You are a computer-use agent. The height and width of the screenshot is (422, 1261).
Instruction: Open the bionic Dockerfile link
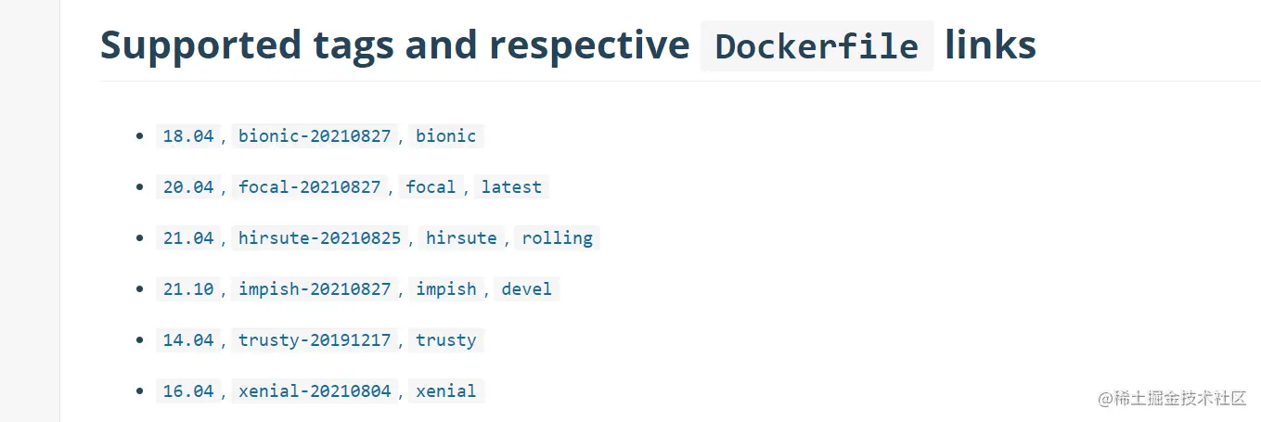[445, 136]
